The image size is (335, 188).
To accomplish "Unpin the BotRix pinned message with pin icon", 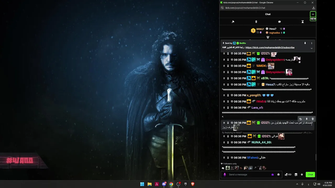I will pyautogui.click(x=305, y=43).
